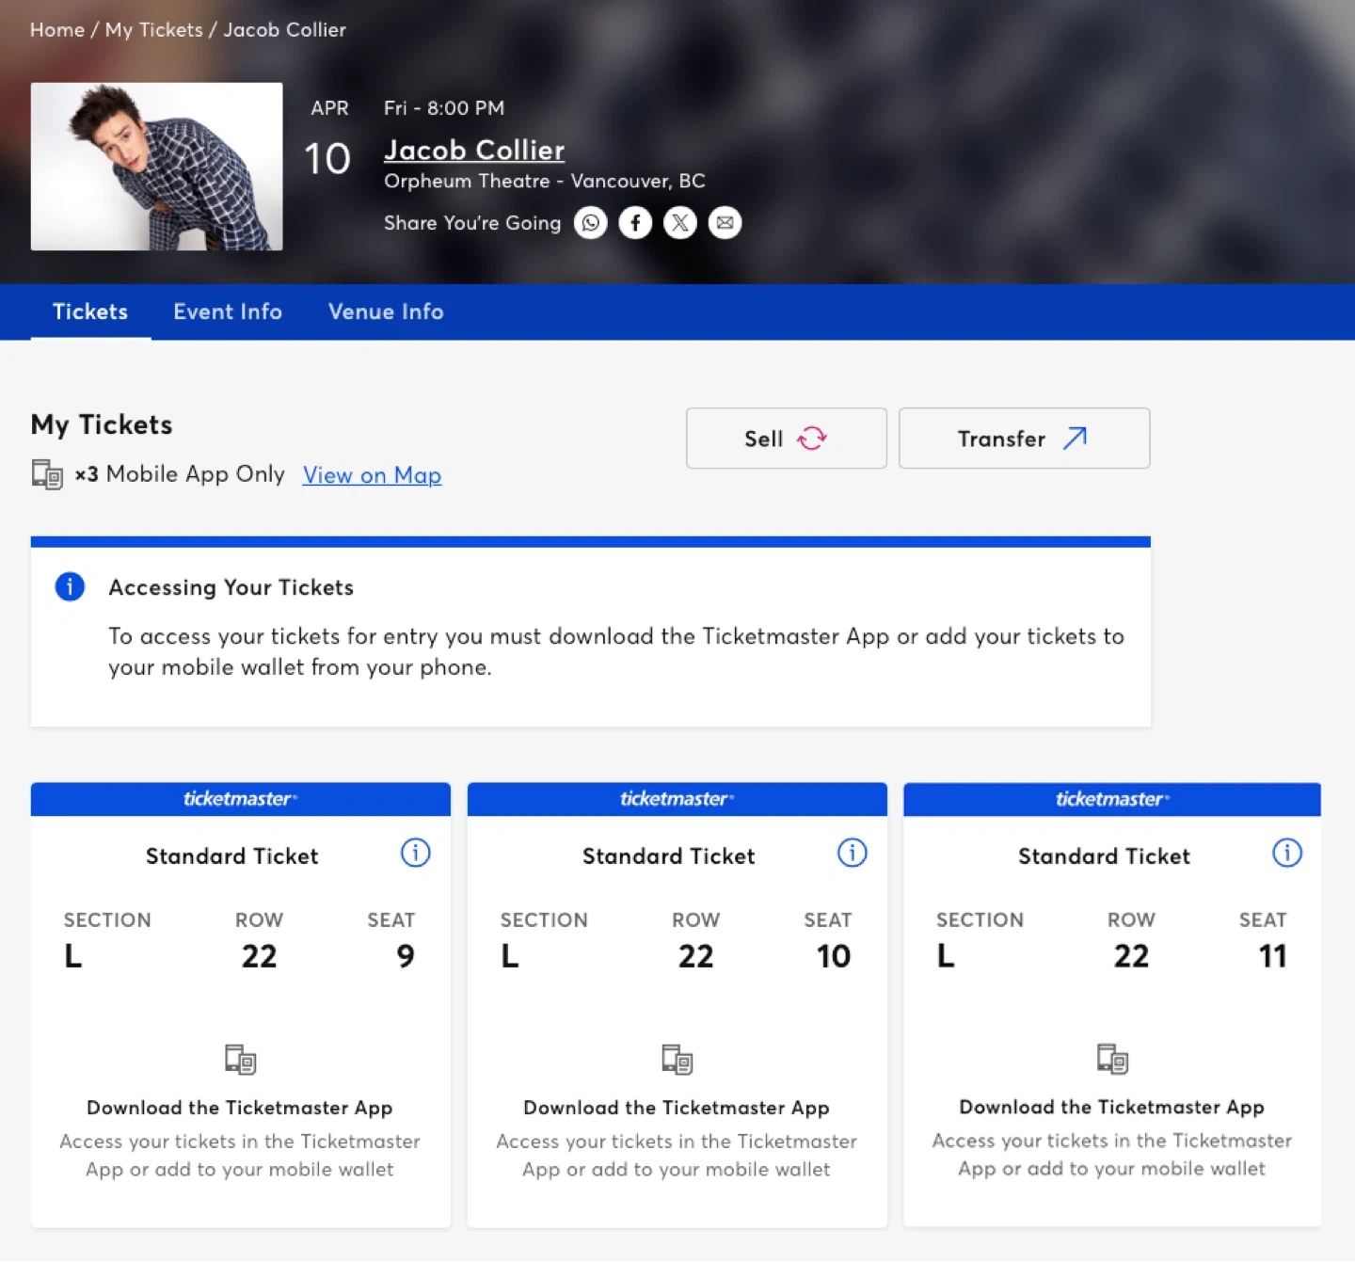Share event on Facebook icon
Viewport: 1355px width, 1262px height.
(635, 223)
